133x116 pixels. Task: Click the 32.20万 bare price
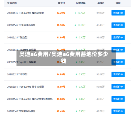[61, 13]
